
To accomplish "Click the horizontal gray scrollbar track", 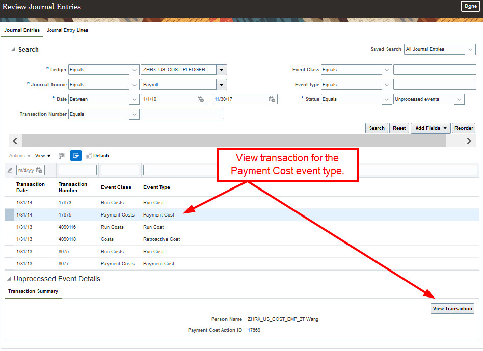I will click(234, 141).
